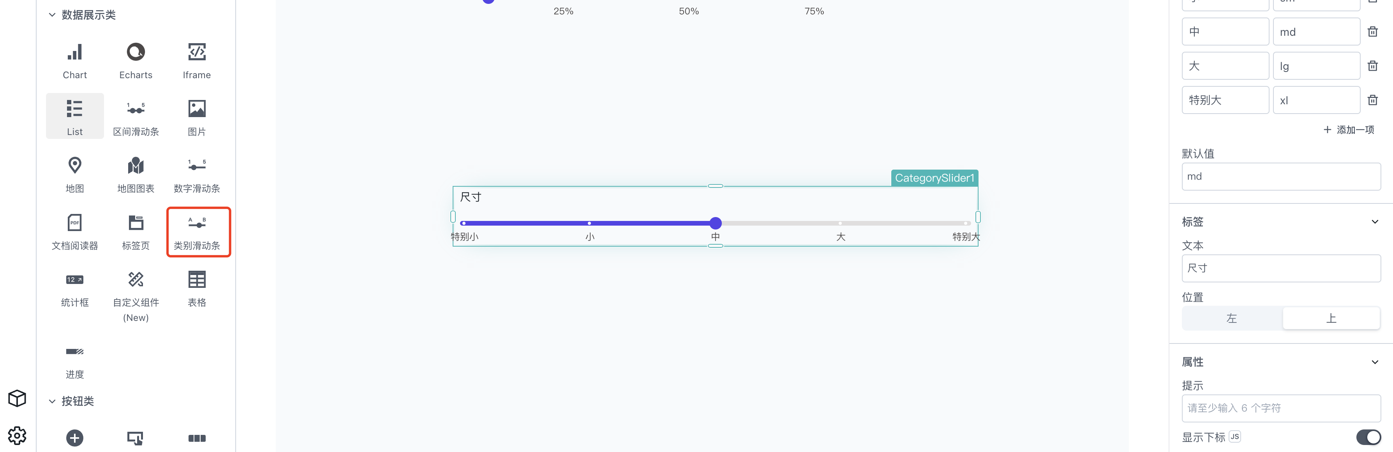
Task: Select the 地图 map component
Action: (75, 173)
